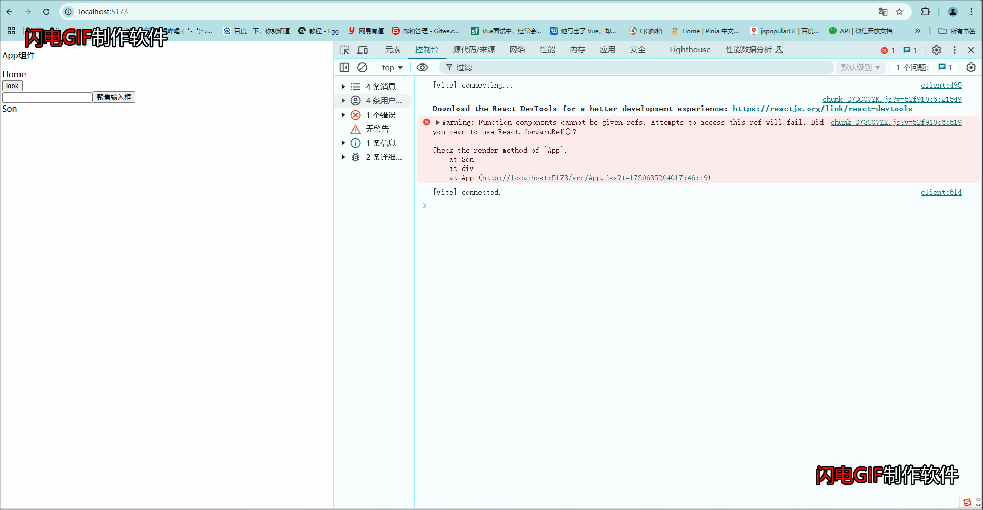983x510 pixels.
Task: Open the Sources tab
Action: (x=474, y=50)
